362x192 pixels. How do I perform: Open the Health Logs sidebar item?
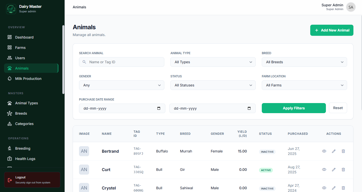[x=25, y=159]
